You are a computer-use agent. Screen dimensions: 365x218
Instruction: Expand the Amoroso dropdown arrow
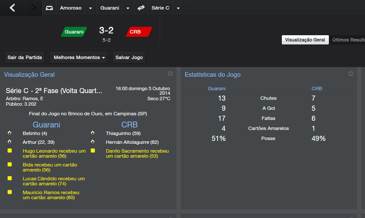pos(91,8)
